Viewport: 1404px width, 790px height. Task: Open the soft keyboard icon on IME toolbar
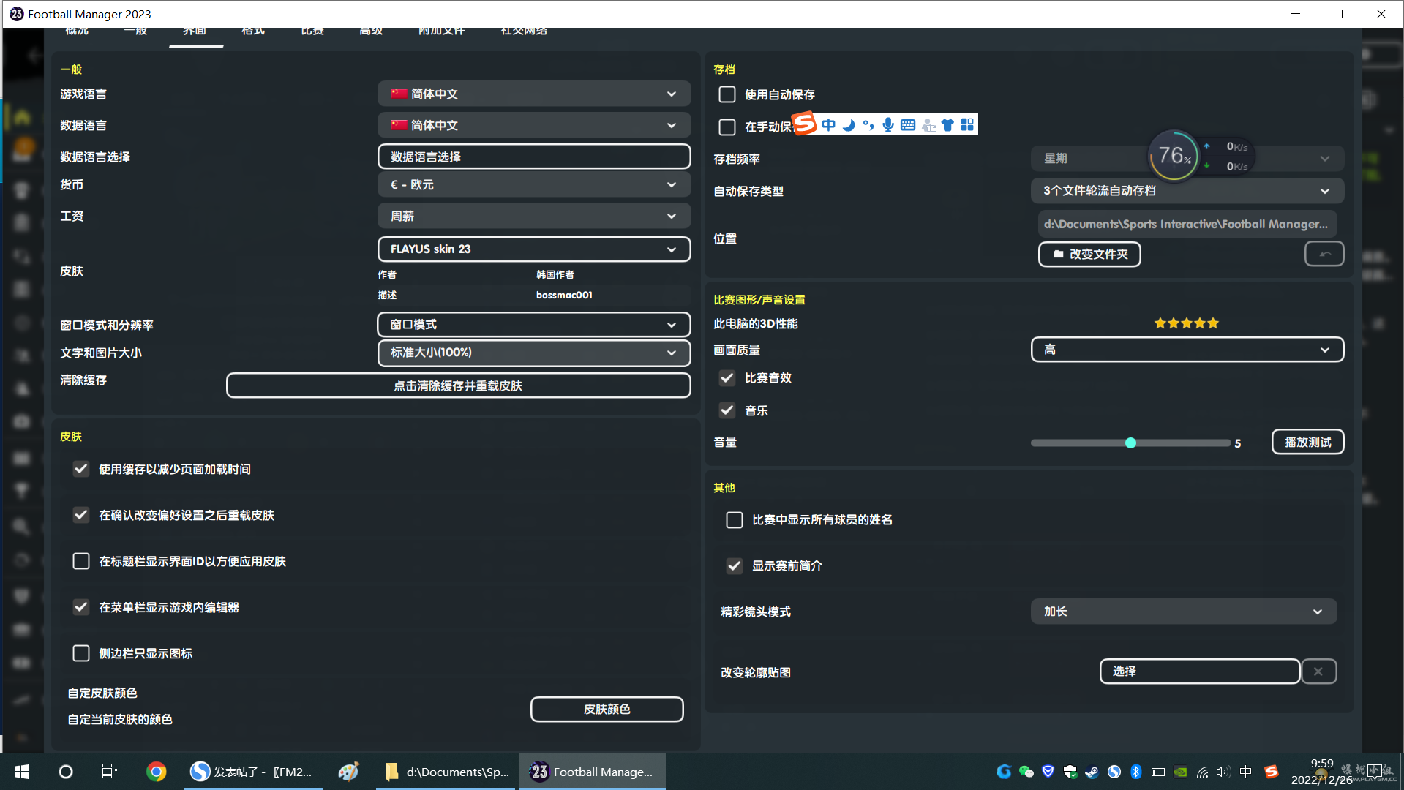point(908,125)
